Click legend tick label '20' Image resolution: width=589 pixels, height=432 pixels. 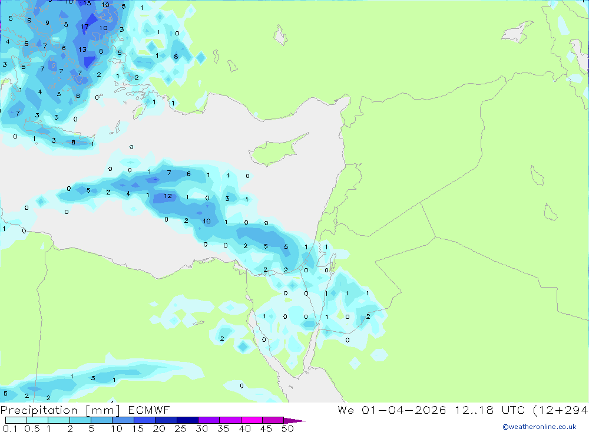159,428
